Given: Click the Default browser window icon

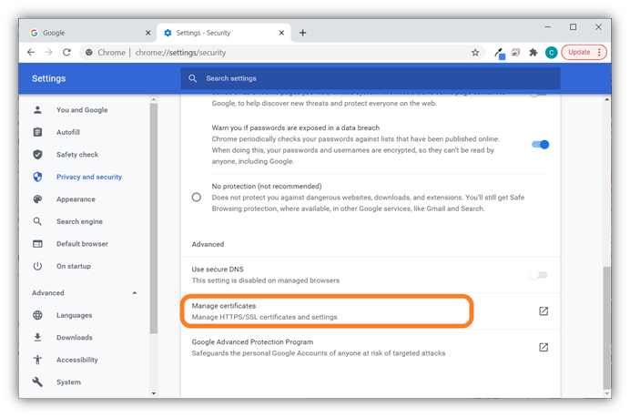Looking at the screenshot, I should tap(37, 244).
